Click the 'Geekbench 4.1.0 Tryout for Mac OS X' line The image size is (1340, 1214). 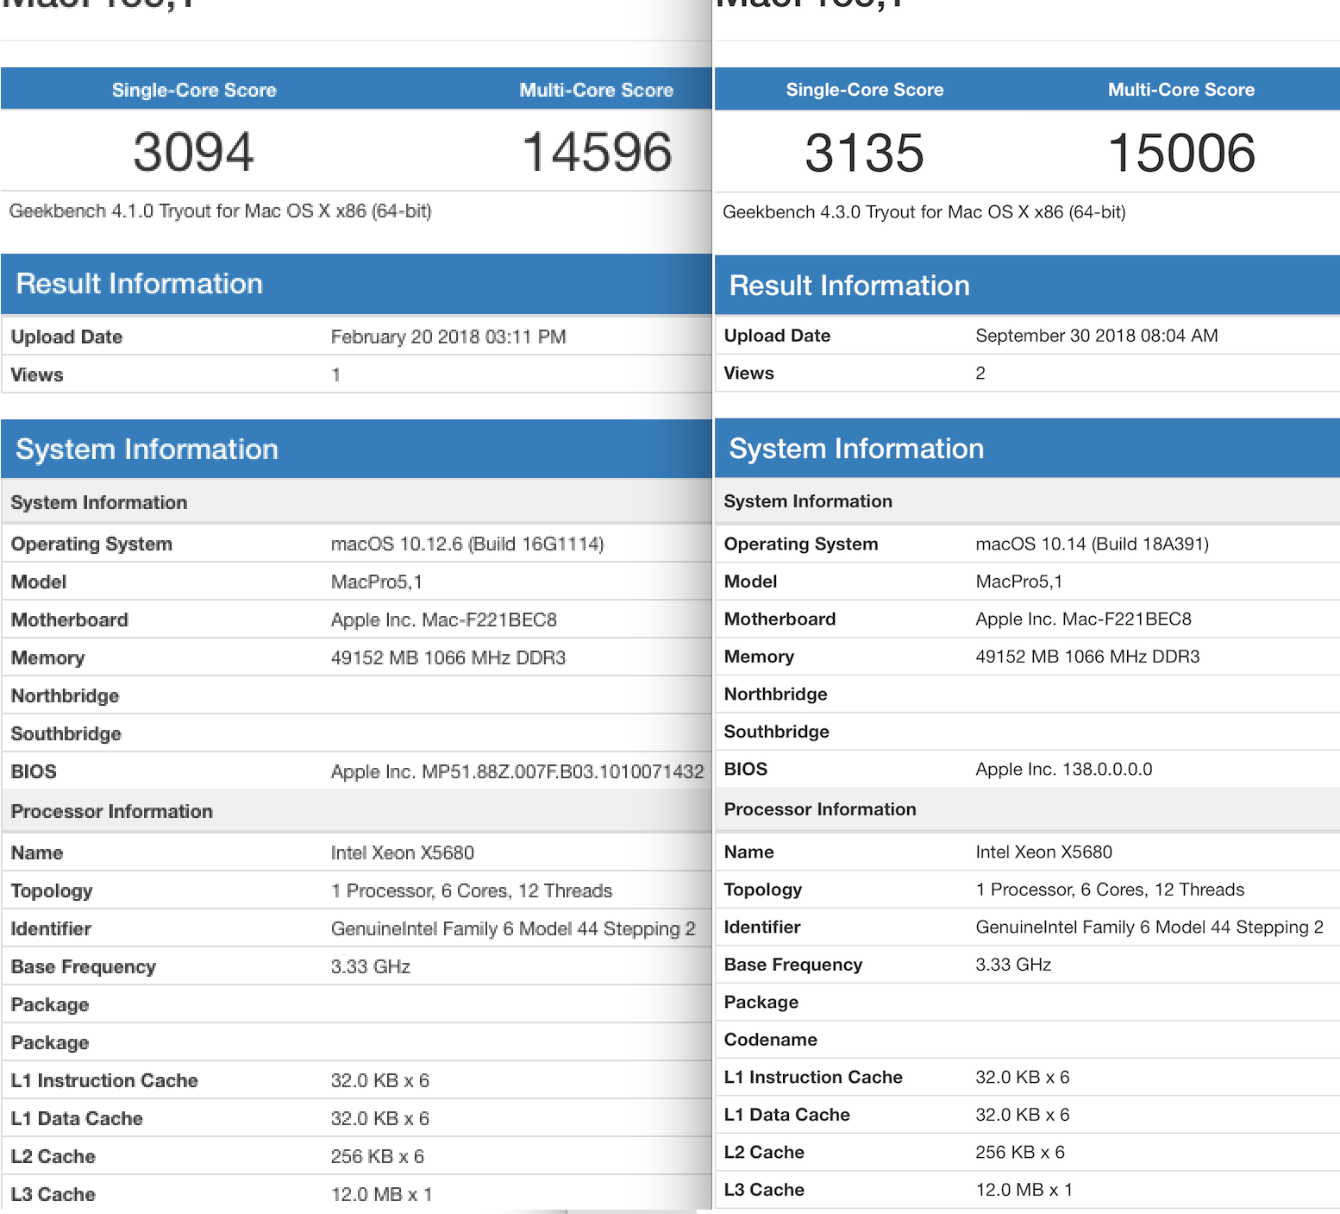coord(220,211)
